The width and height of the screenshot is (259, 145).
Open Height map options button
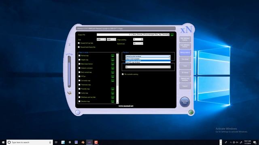(x=113, y=60)
